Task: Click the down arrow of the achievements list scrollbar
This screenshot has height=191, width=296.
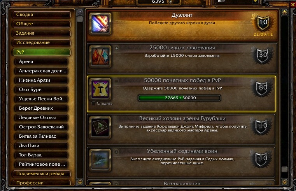Action: tap(284, 182)
